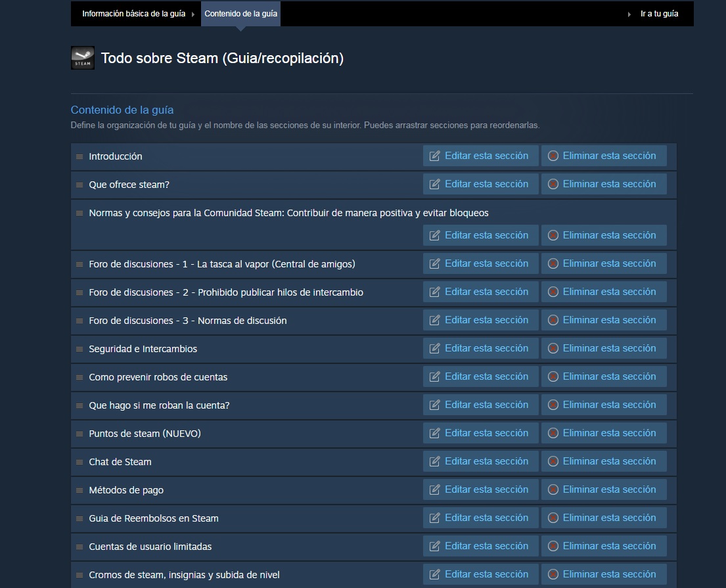Click pencil icon for 'Normas de discusión' row
This screenshot has width=726, height=588.
pyautogui.click(x=434, y=320)
